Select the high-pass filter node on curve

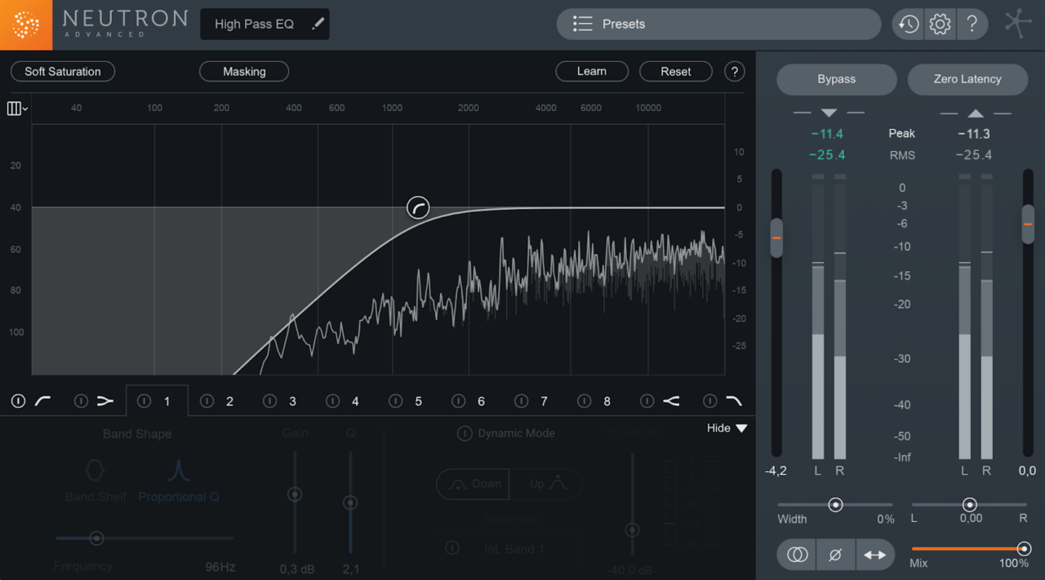(x=418, y=207)
